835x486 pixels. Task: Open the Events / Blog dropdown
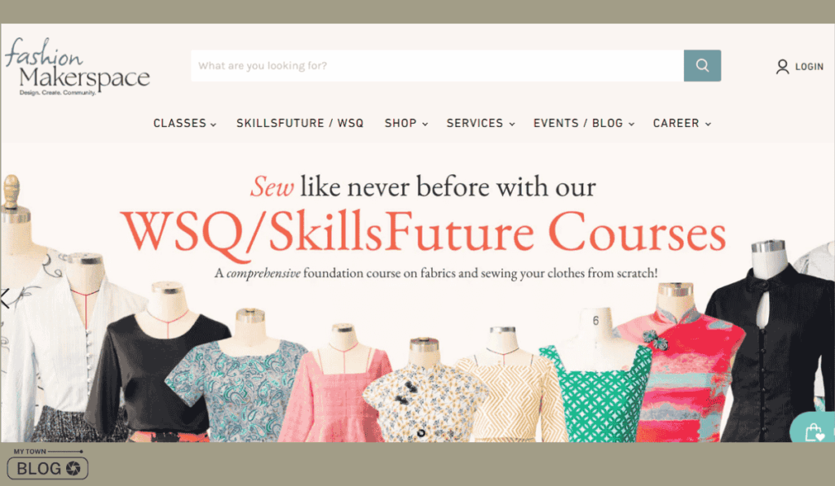click(584, 124)
